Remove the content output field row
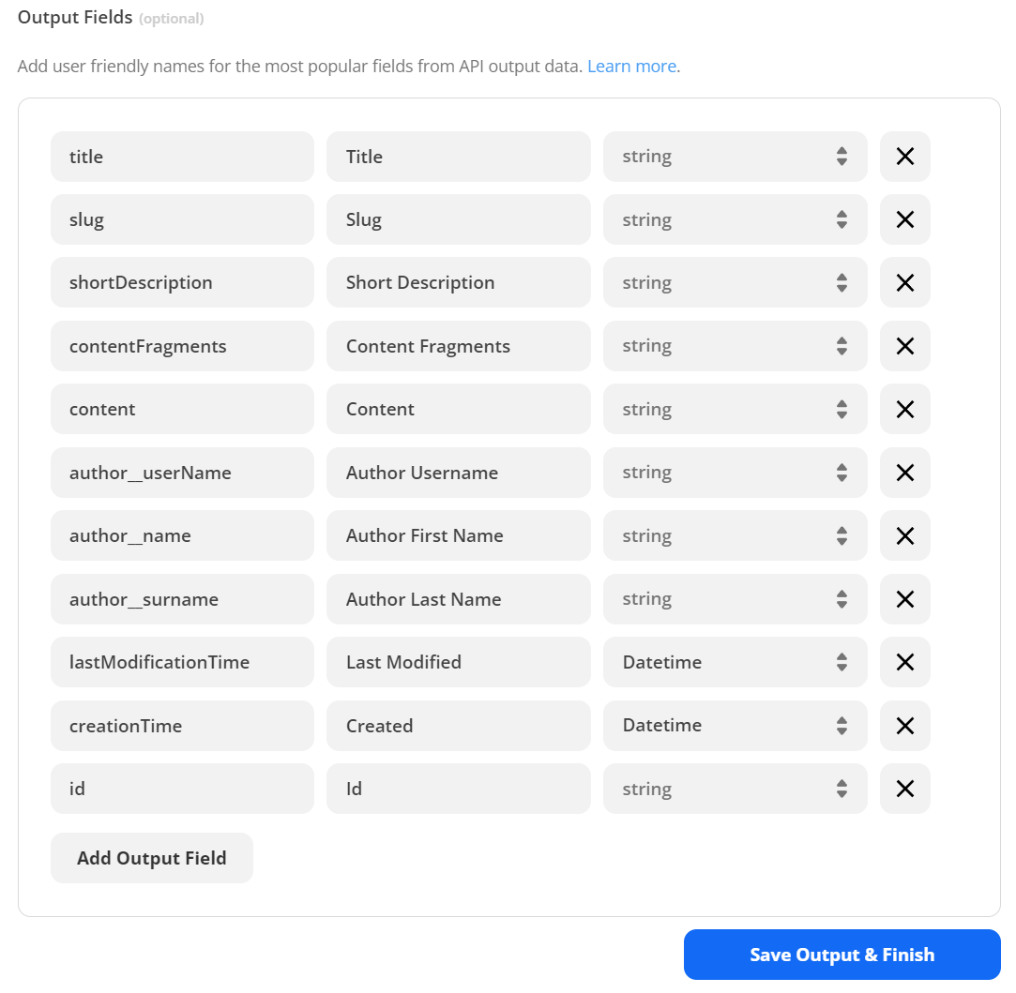This screenshot has height=993, width=1016. pyautogui.click(x=904, y=410)
